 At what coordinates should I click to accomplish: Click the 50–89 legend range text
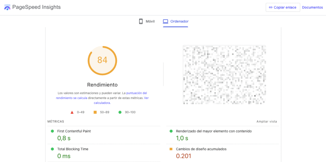pos(104,112)
